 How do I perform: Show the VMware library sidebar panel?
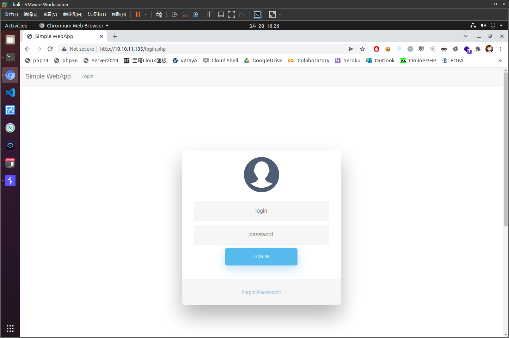(210, 14)
